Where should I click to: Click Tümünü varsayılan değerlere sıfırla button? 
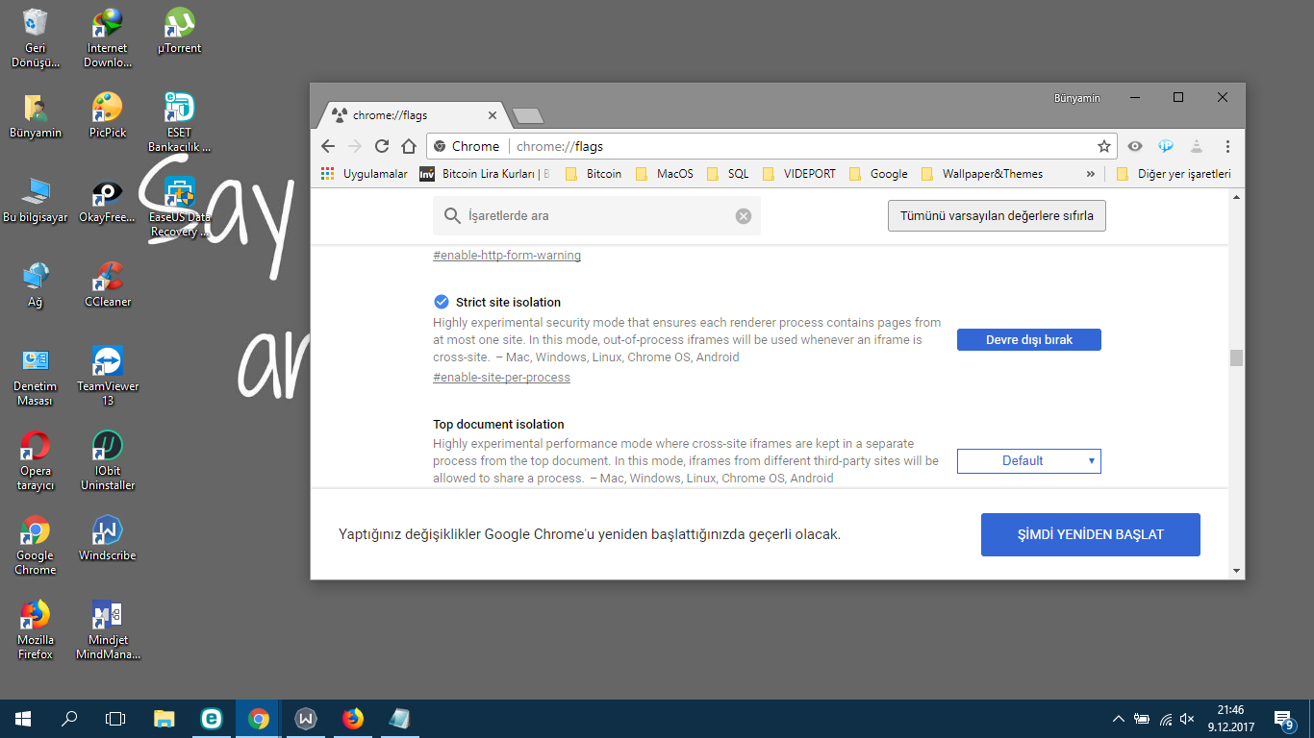[997, 216]
